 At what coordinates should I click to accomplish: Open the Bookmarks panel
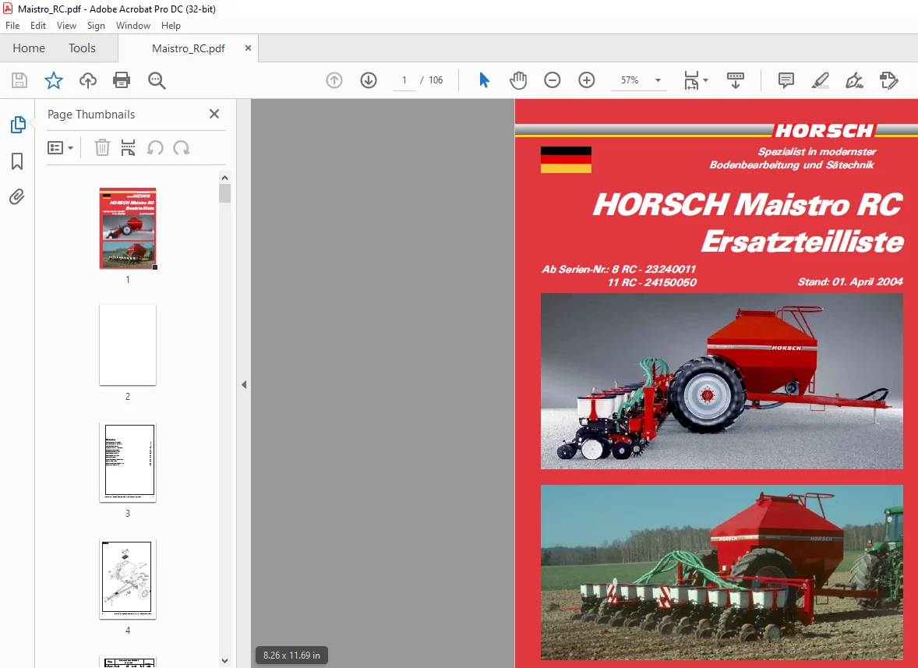point(17,161)
